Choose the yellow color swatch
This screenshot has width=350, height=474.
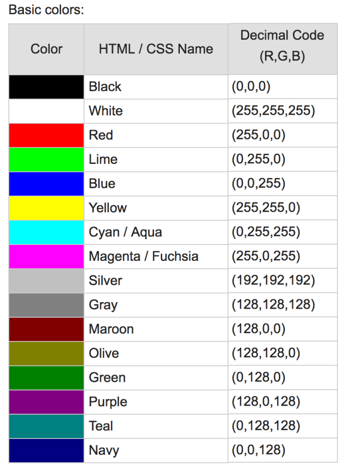tap(47, 208)
